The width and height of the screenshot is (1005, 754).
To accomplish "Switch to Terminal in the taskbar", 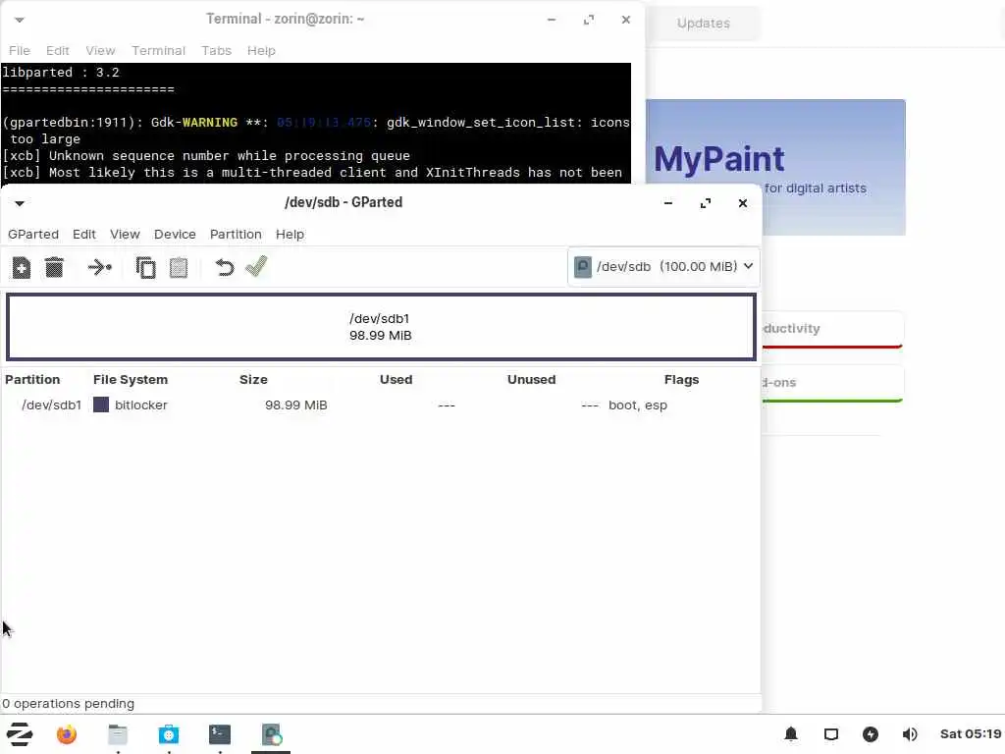I will tap(220, 734).
